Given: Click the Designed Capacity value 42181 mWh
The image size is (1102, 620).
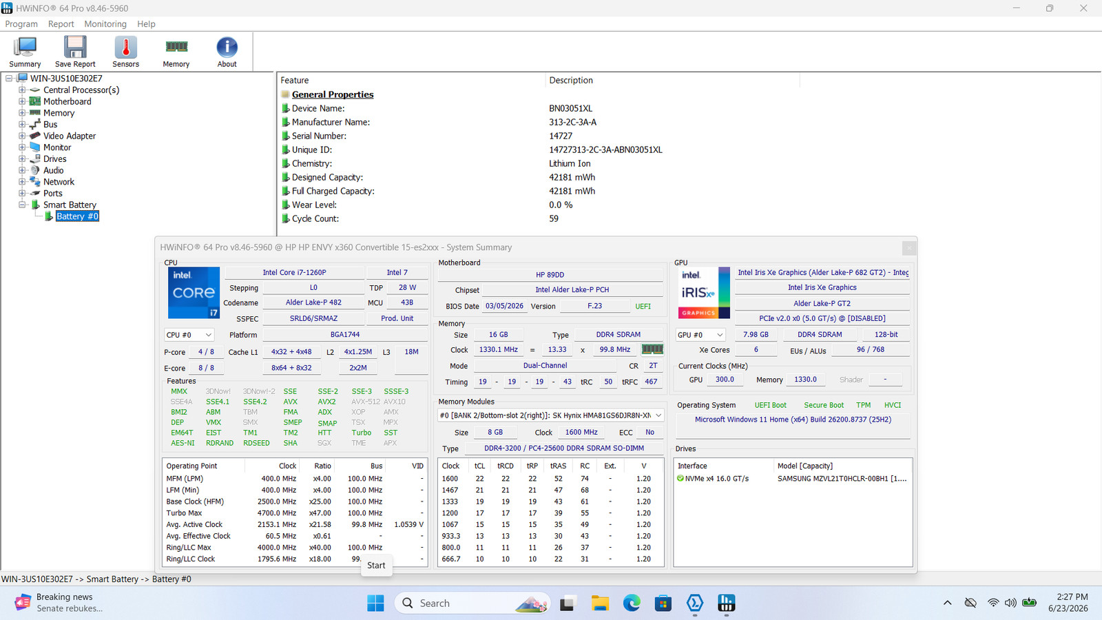Looking at the screenshot, I should click(x=572, y=177).
